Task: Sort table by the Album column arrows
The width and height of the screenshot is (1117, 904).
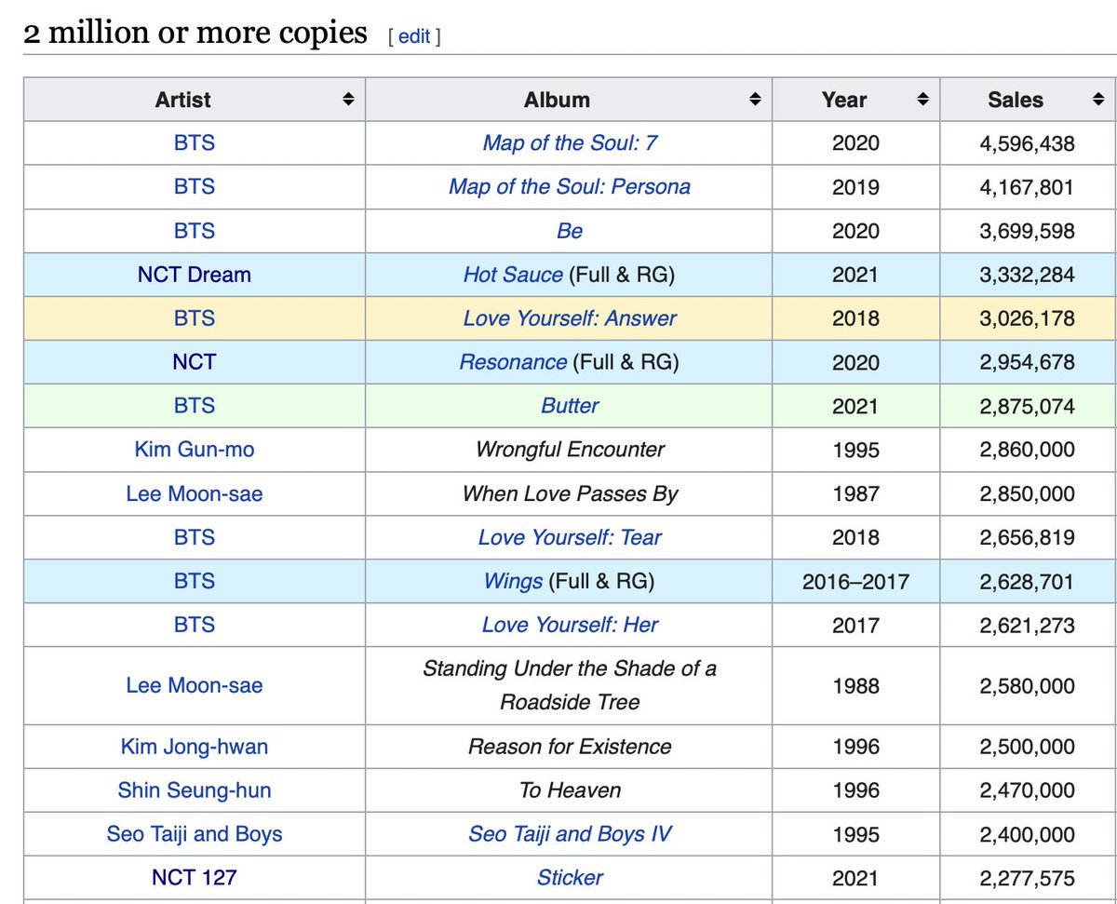Action: pyautogui.click(x=756, y=100)
